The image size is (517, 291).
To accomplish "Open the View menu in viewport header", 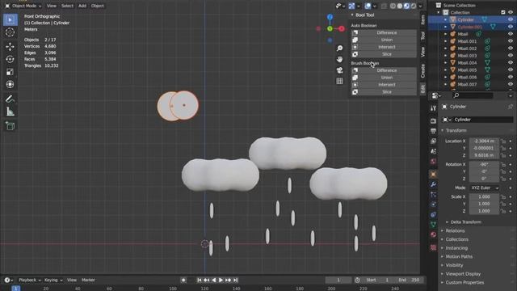I will point(52,6).
